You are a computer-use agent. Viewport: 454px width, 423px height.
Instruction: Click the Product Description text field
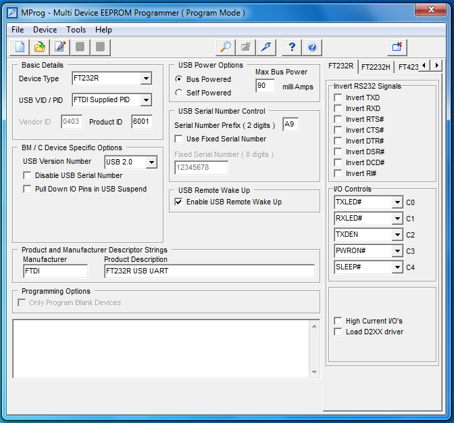[x=209, y=271]
